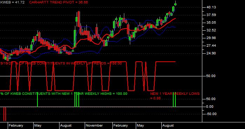Click the second February date label
Screen dimensions: 245x129
120,126
